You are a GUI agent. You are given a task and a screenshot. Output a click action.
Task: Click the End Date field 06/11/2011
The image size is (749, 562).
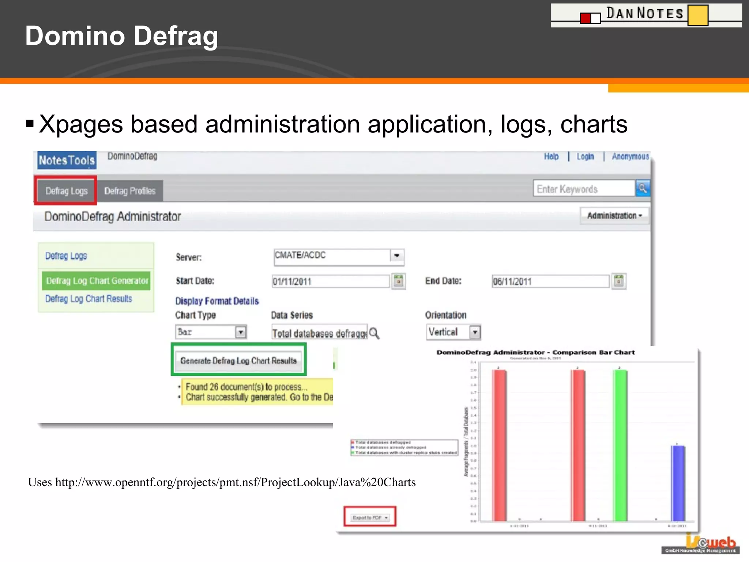tap(550, 281)
